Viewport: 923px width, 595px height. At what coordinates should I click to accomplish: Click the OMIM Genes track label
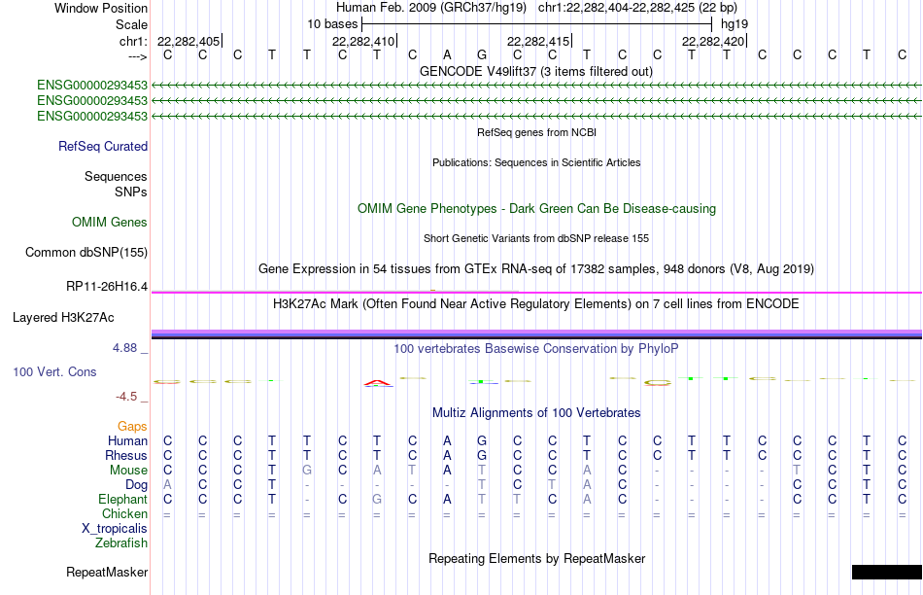click(x=110, y=222)
